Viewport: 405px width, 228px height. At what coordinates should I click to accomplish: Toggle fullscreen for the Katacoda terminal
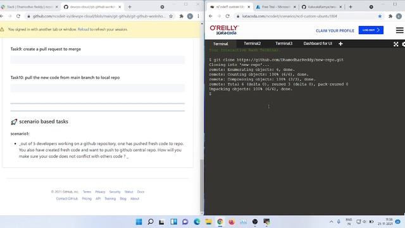coord(396,44)
